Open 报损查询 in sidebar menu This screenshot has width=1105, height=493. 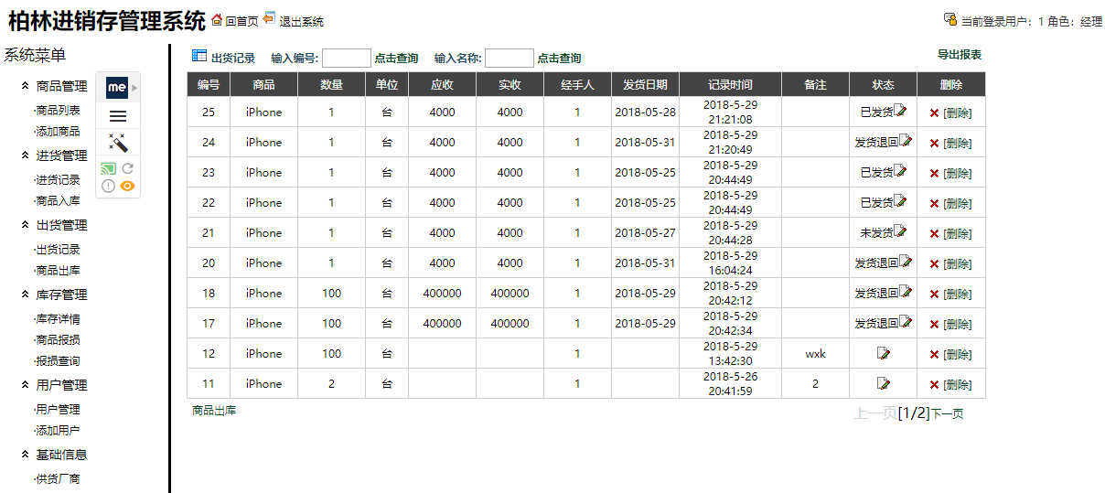(58, 360)
